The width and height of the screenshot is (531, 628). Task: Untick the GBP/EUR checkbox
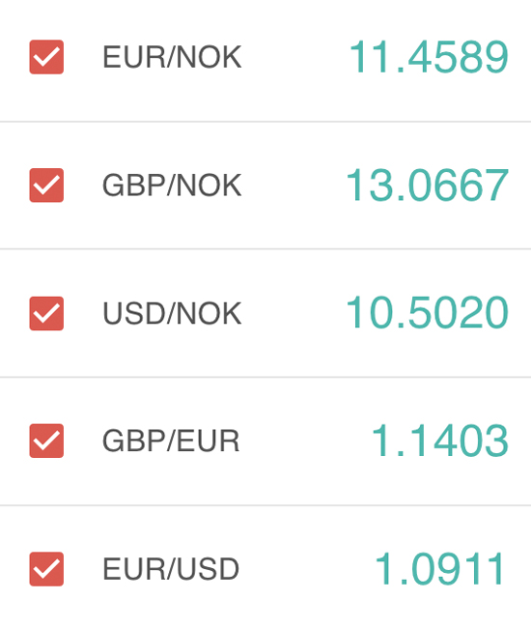pyautogui.click(x=46, y=441)
